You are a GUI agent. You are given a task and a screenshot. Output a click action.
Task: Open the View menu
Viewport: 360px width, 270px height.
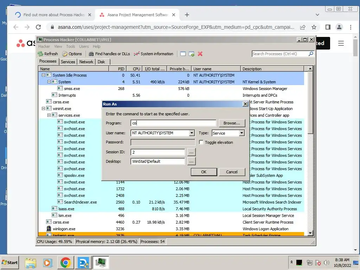point(58,46)
